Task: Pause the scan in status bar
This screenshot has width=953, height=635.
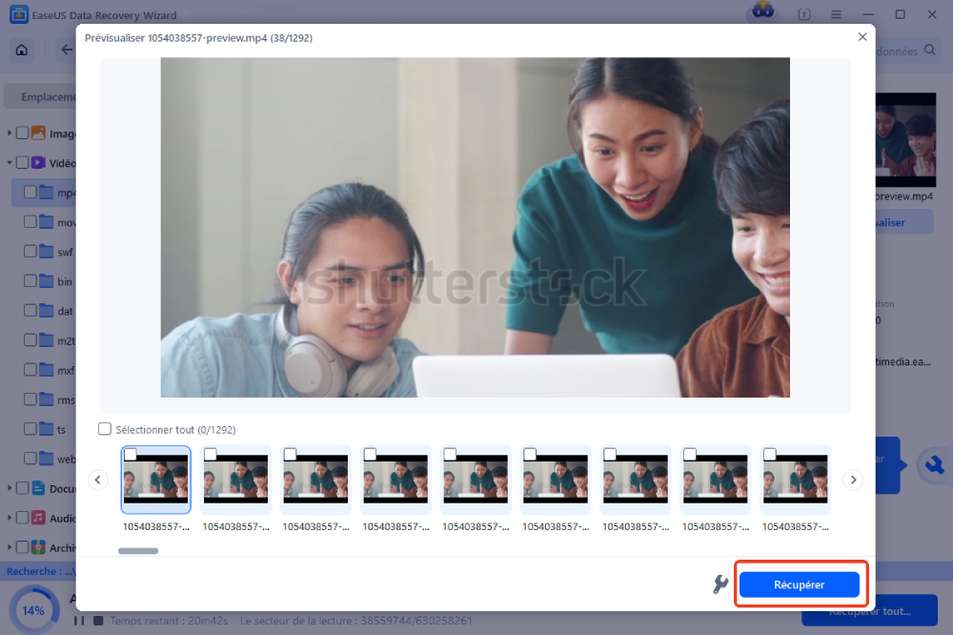Action: point(79,621)
